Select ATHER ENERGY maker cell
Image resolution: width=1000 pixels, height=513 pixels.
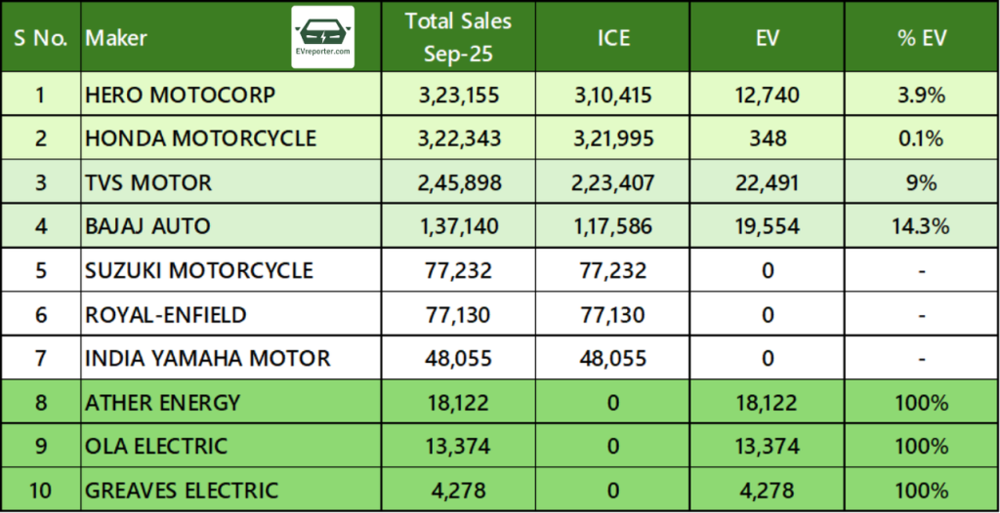click(162, 402)
